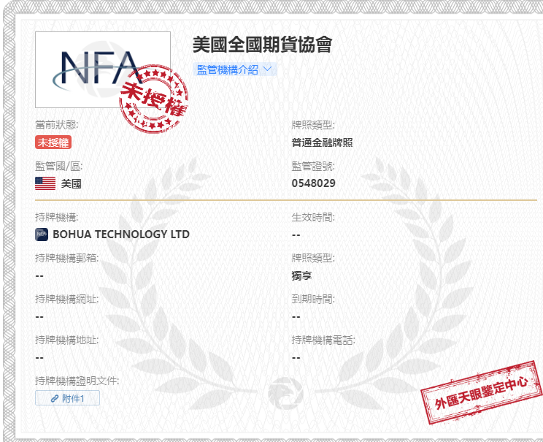Click the 普通金融牌照 license type text

322,142
